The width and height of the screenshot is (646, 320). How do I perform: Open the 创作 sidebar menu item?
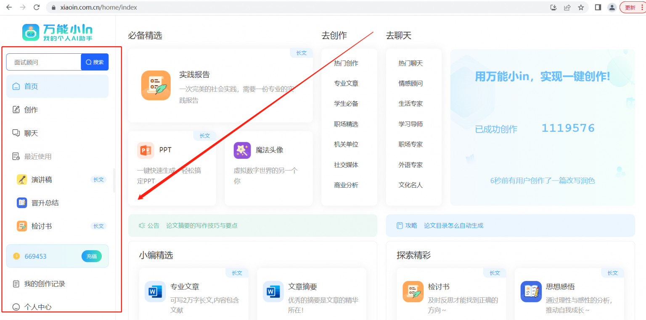point(31,110)
